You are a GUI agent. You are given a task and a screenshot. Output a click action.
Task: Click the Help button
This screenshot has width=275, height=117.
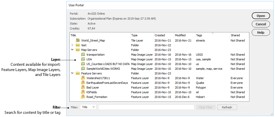(261, 32)
